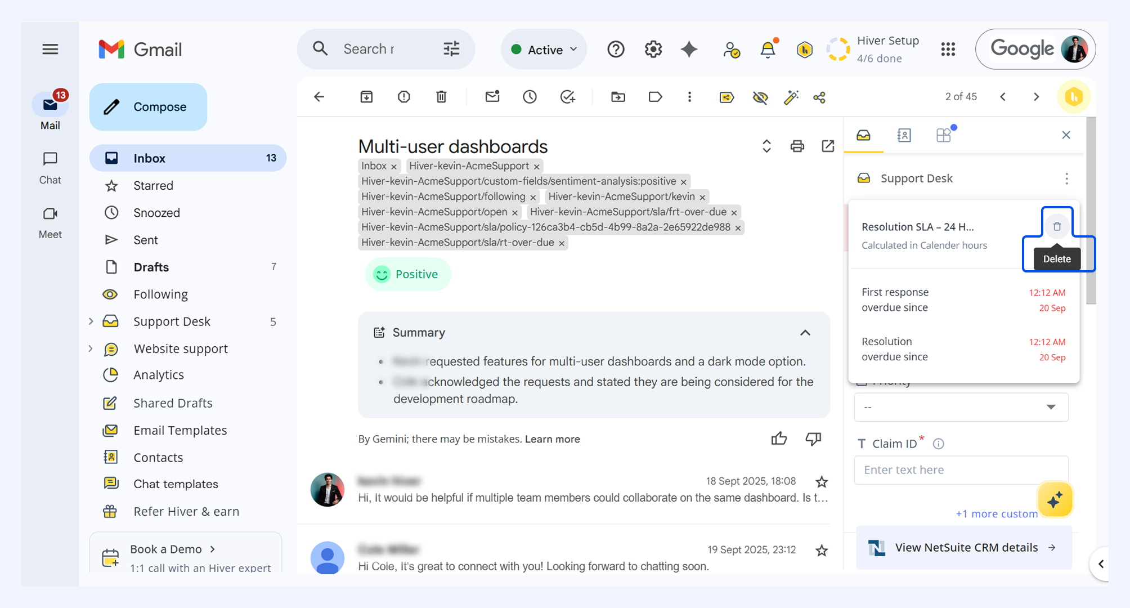Add conversation to tasks
The image size is (1130, 608).
[x=567, y=97]
